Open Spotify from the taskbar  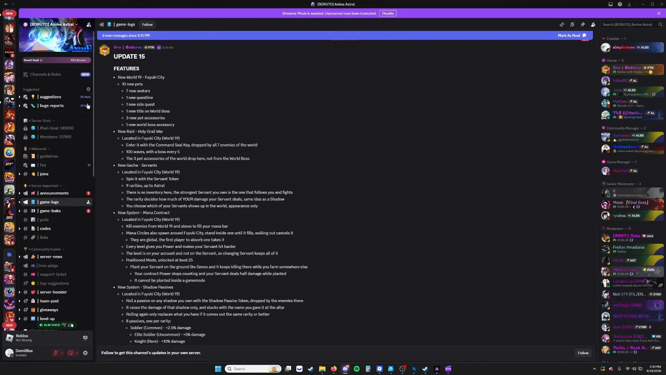[357, 369]
